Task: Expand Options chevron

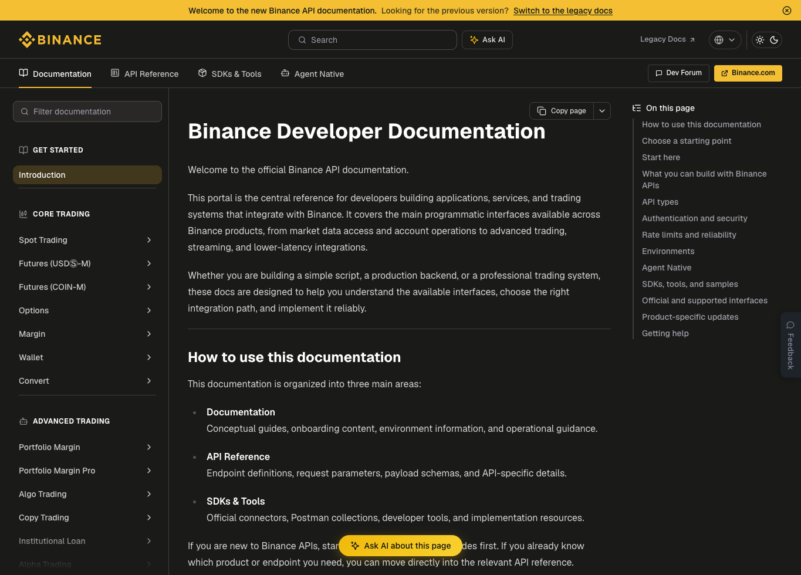Action: (149, 310)
